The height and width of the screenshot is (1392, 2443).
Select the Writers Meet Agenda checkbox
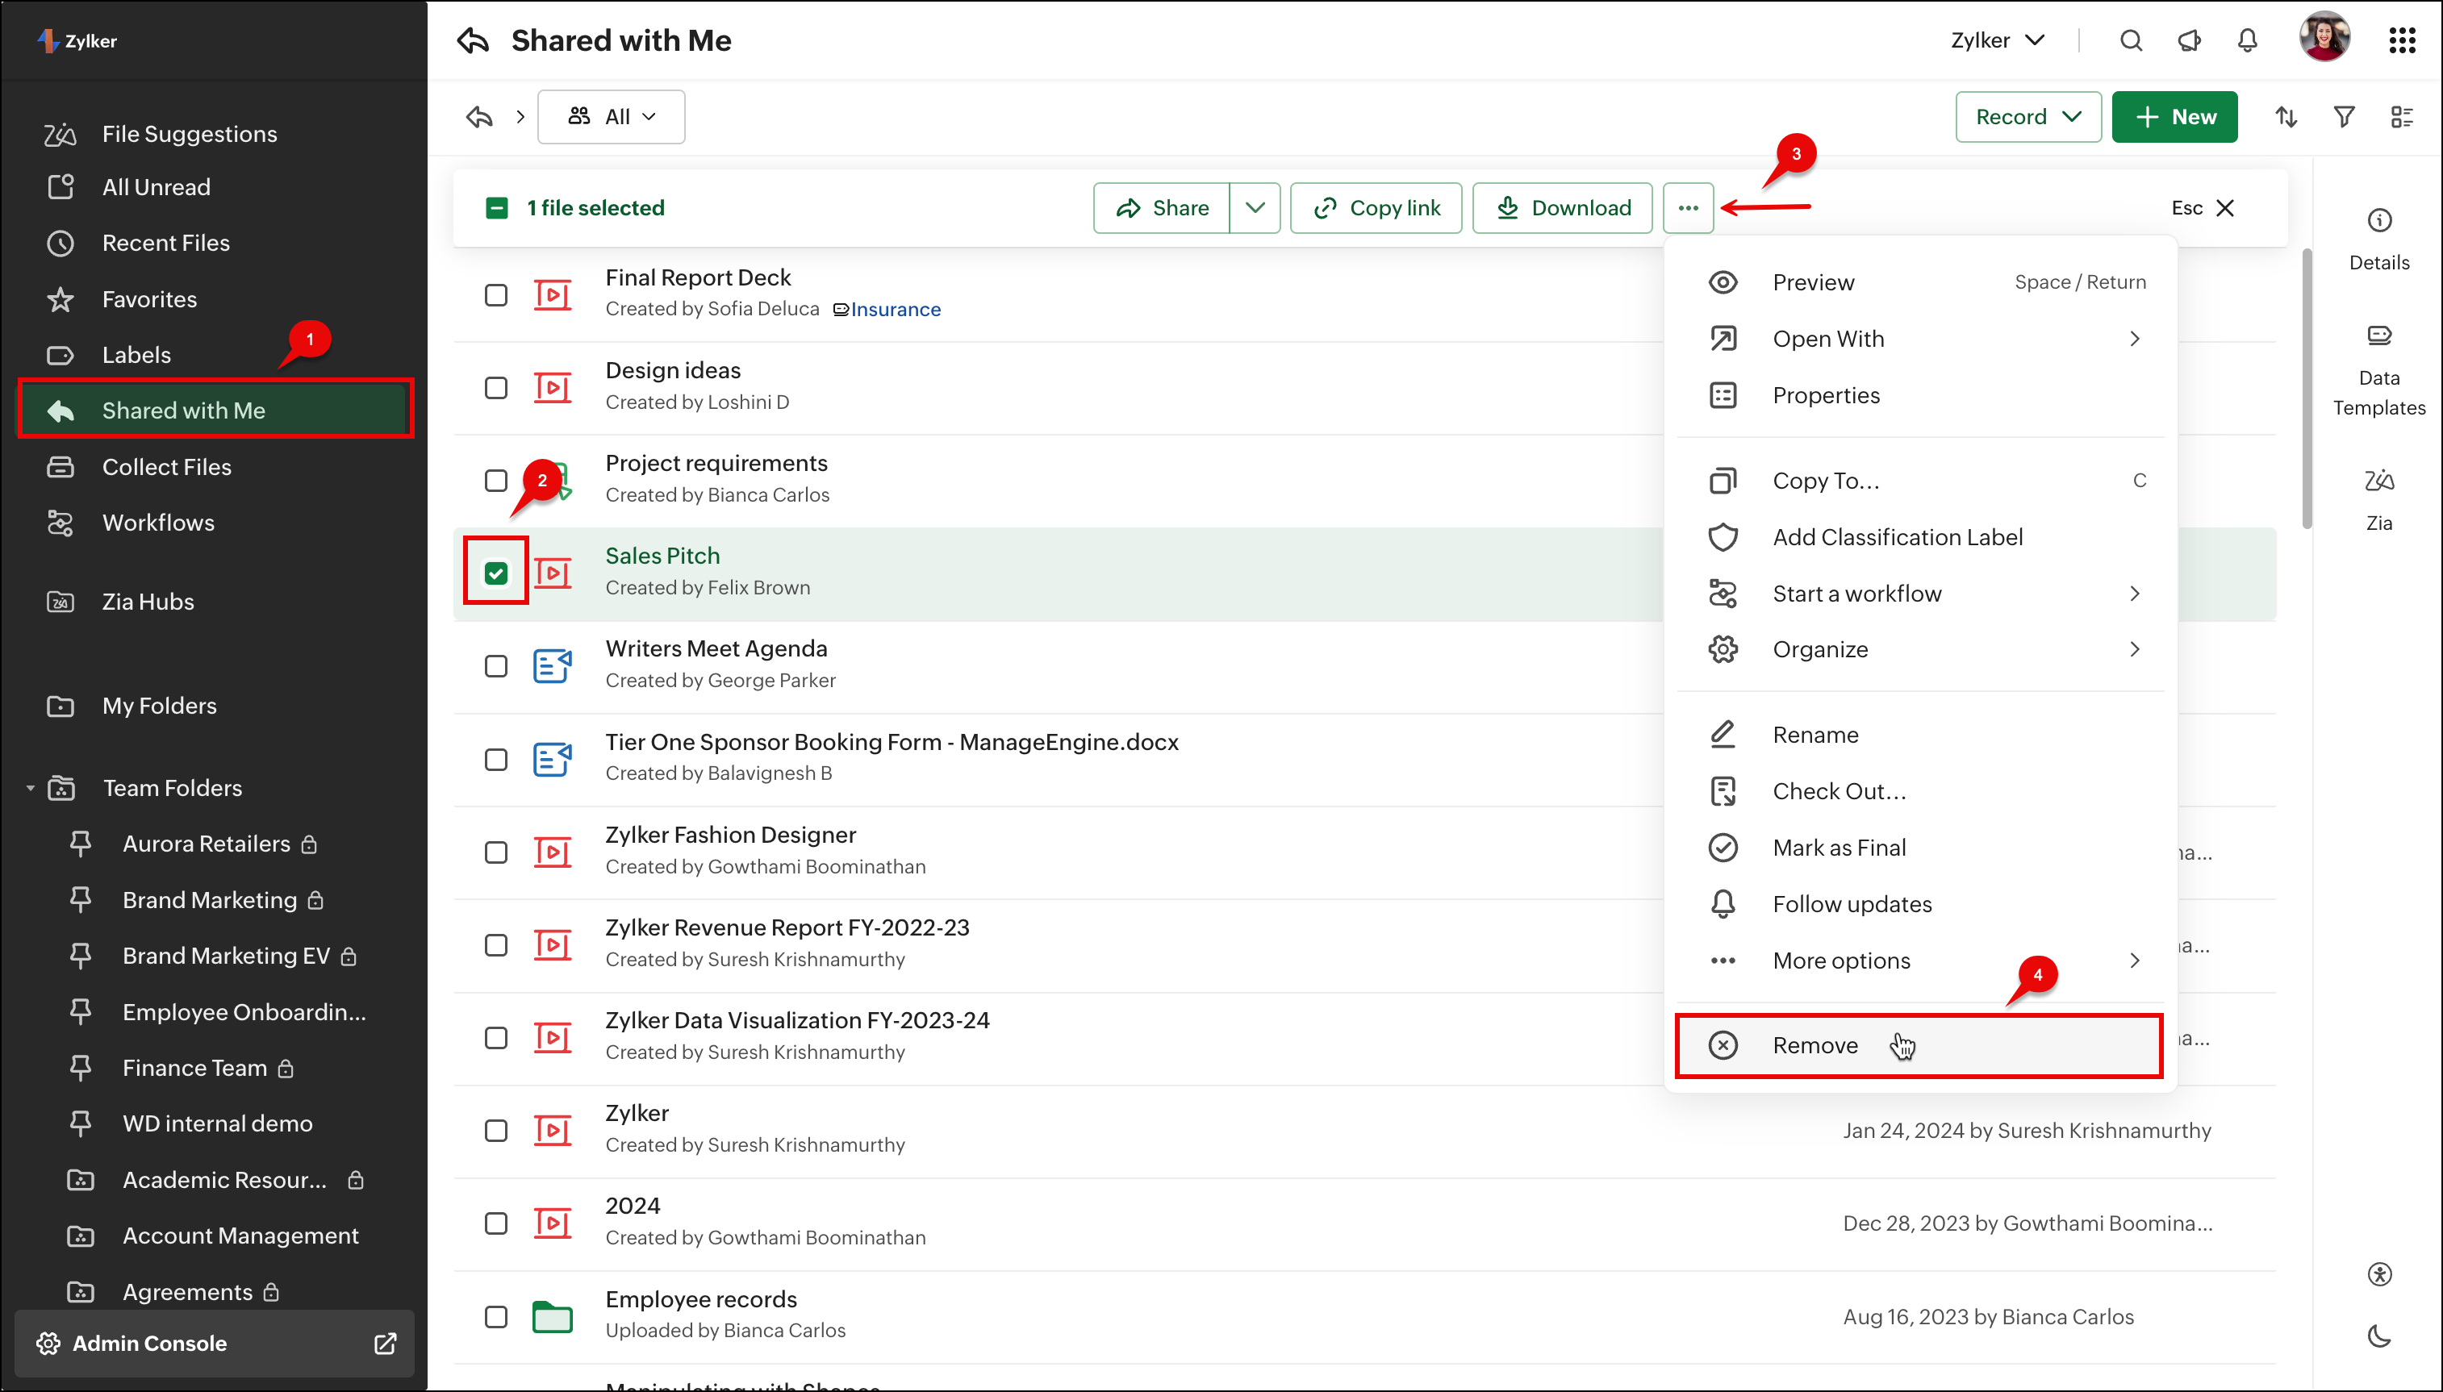click(x=495, y=665)
